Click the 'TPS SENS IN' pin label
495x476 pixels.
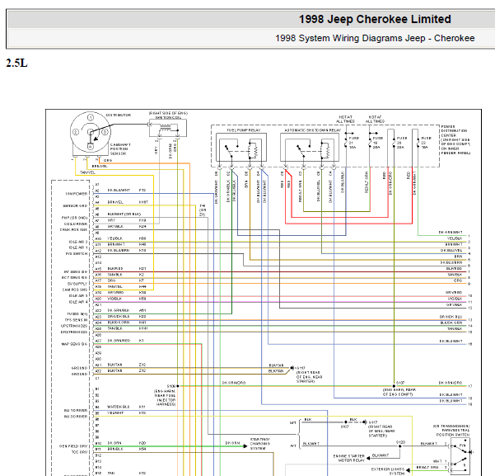click(76, 320)
